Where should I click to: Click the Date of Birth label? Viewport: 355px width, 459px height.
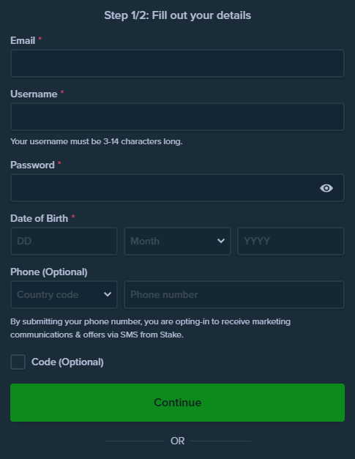pyautogui.click(x=40, y=218)
